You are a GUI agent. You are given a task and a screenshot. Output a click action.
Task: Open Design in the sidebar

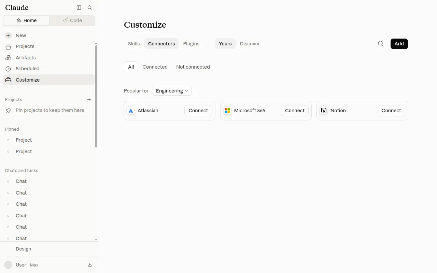tap(24, 249)
